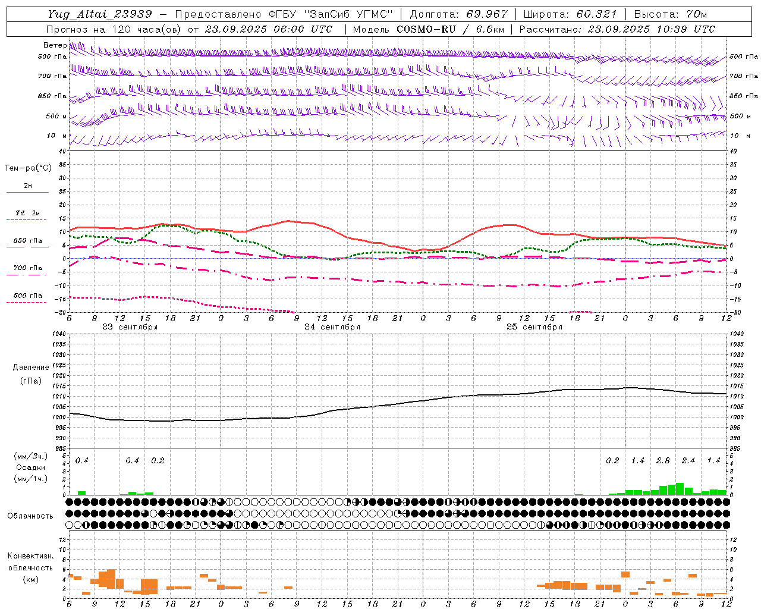
Task: Select the 2.8 three-hour precipitation value
Action: pyautogui.click(x=663, y=461)
